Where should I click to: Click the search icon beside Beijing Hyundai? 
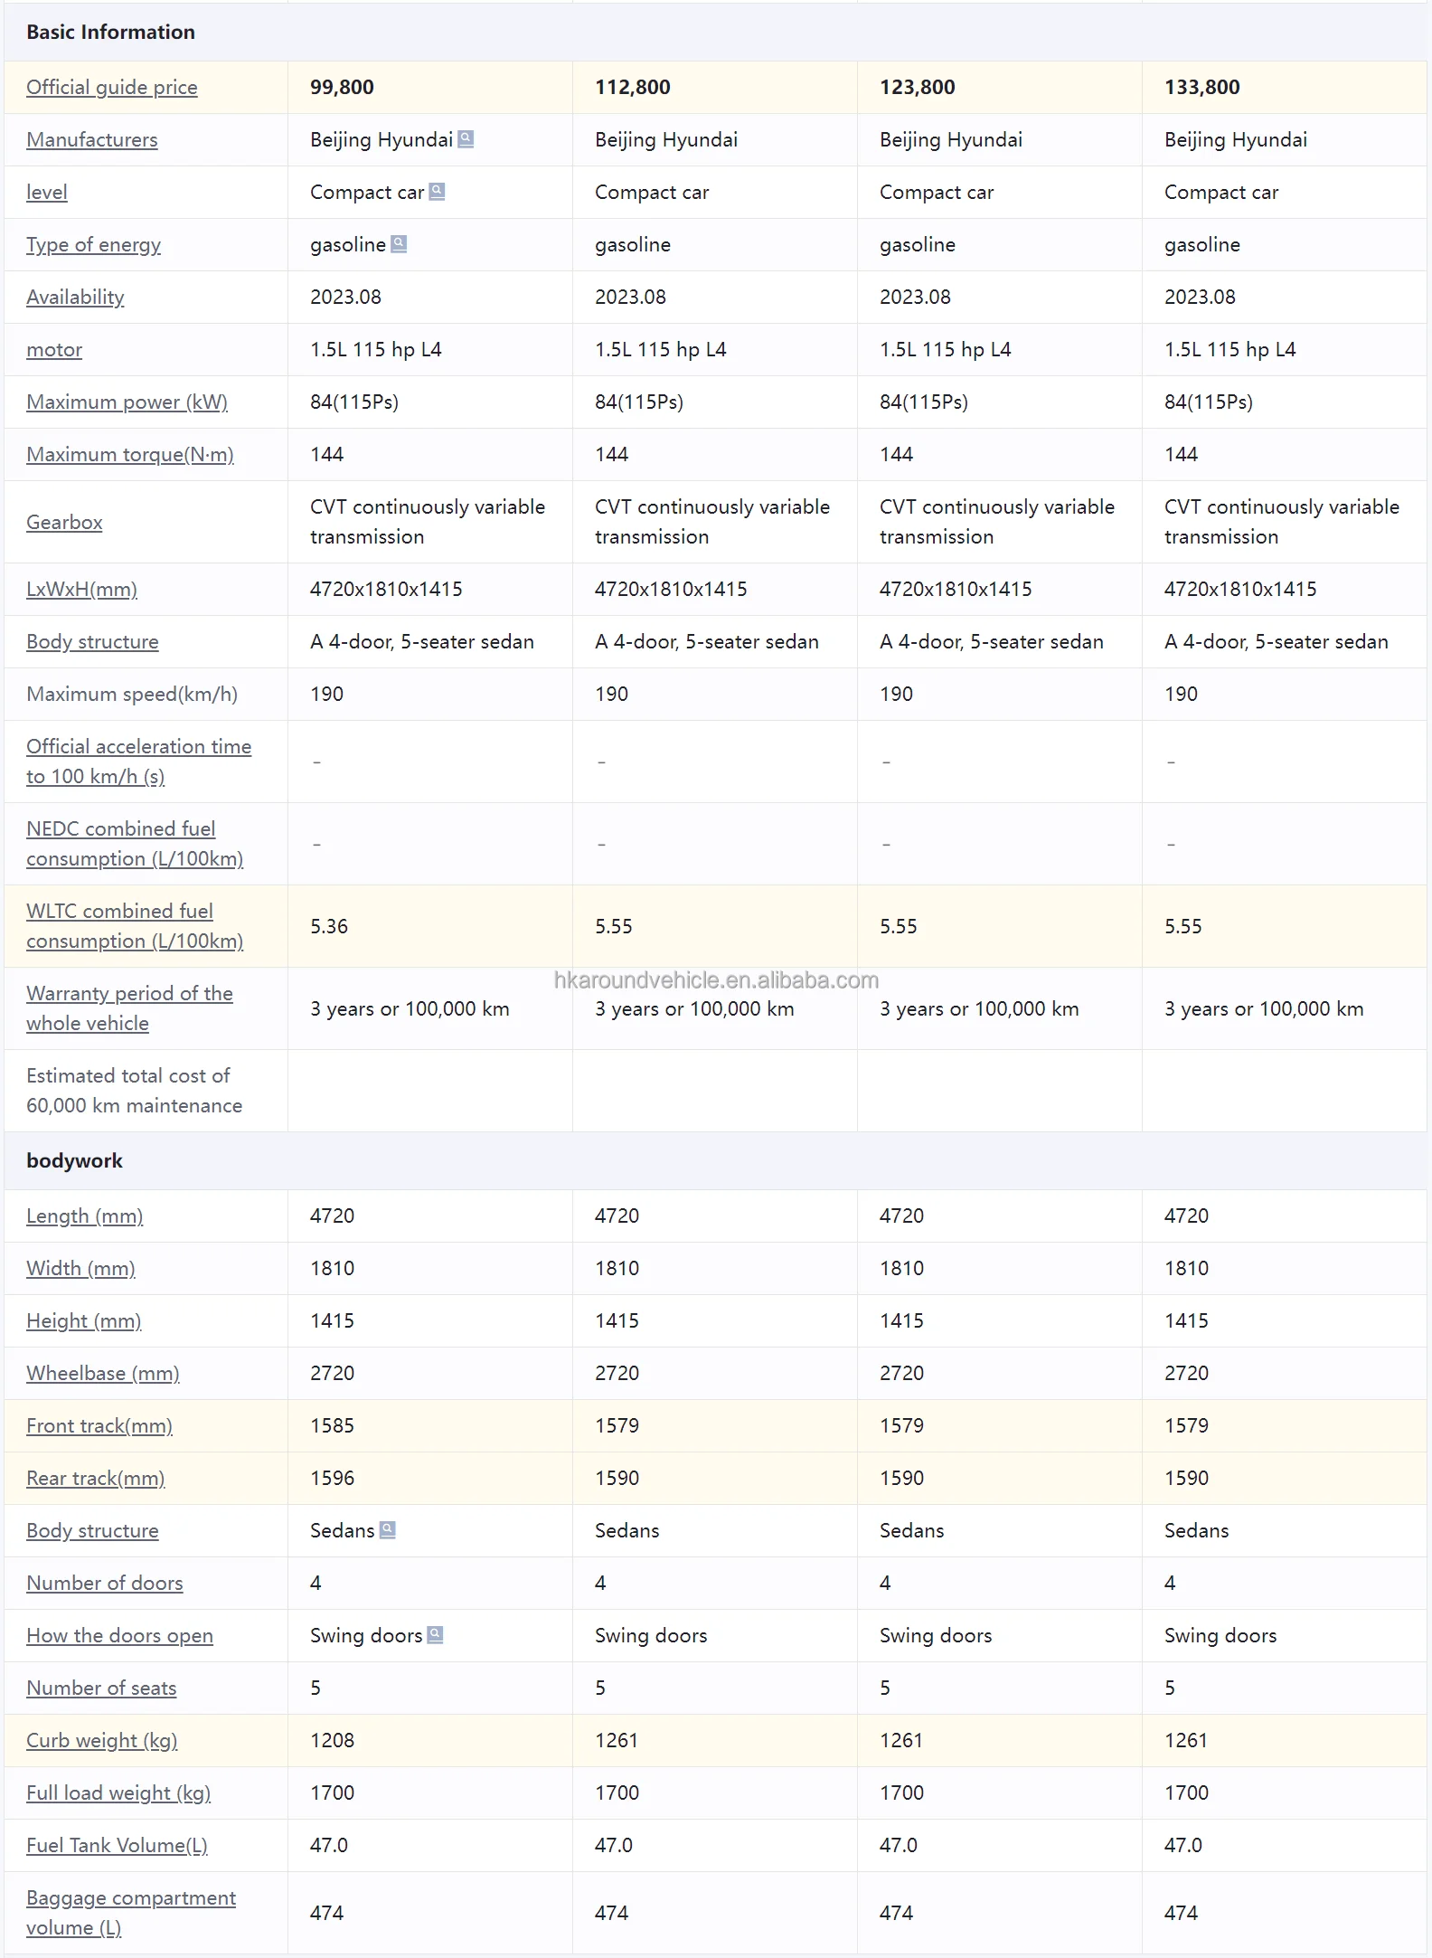pyautogui.click(x=466, y=139)
